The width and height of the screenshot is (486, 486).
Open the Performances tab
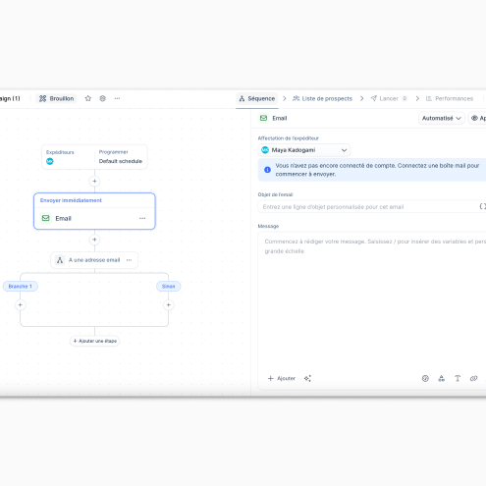450,98
